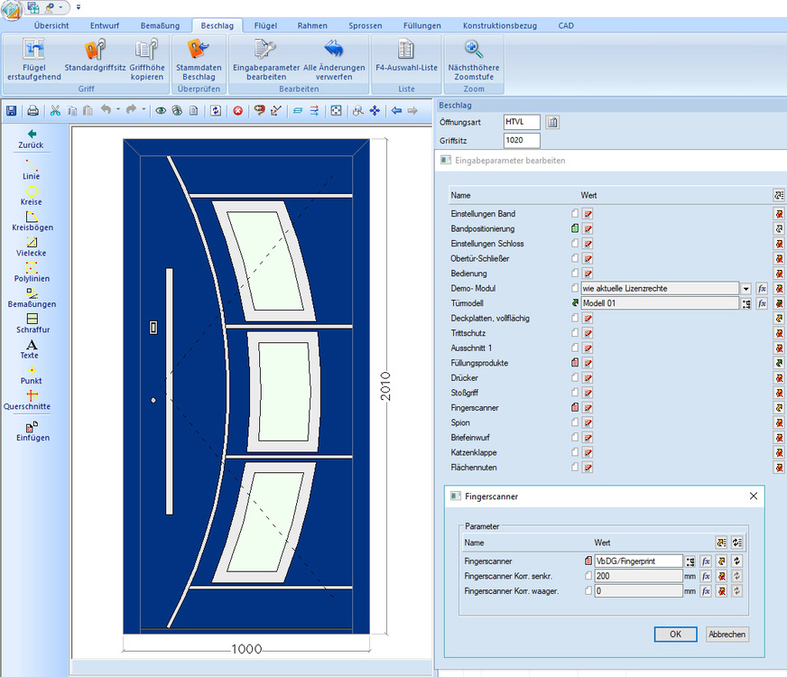This screenshot has width=787, height=677.
Task: Toggle the eye view icon in toolbar
Action: coord(161,111)
